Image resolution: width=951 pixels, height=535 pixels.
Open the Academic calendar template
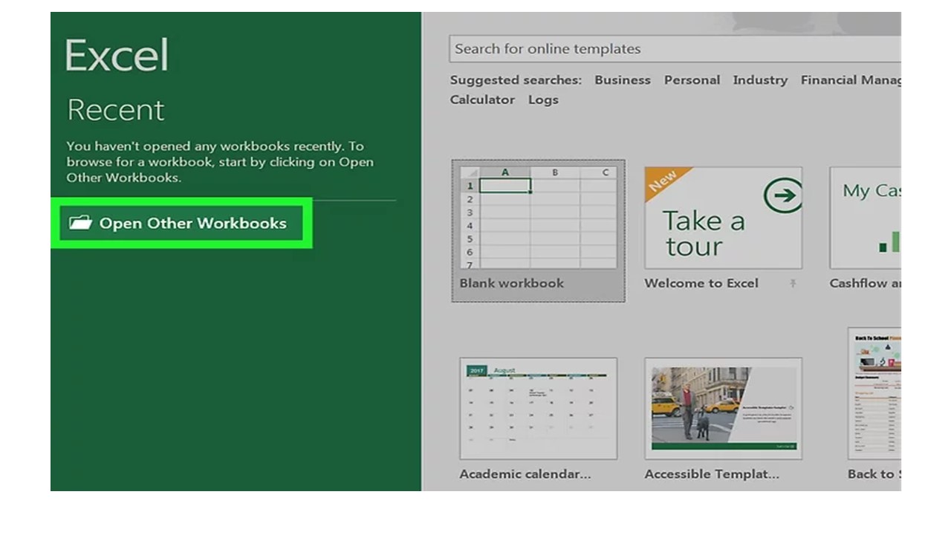pyautogui.click(x=538, y=408)
